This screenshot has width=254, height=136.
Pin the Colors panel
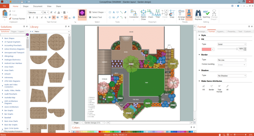pos(191,127)
